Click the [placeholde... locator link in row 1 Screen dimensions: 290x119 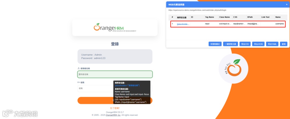coord(183,24)
